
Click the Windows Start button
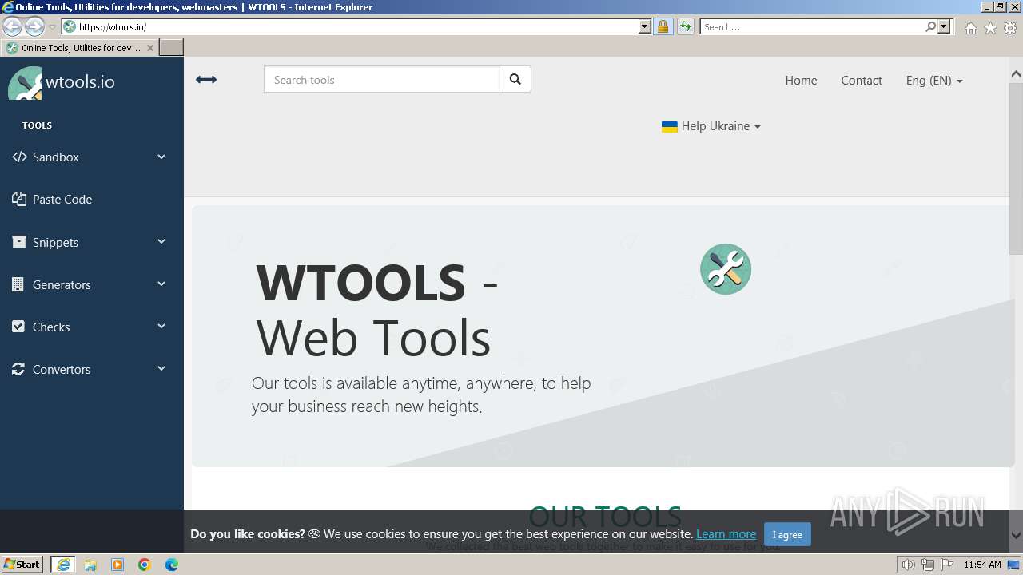click(x=22, y=565)
